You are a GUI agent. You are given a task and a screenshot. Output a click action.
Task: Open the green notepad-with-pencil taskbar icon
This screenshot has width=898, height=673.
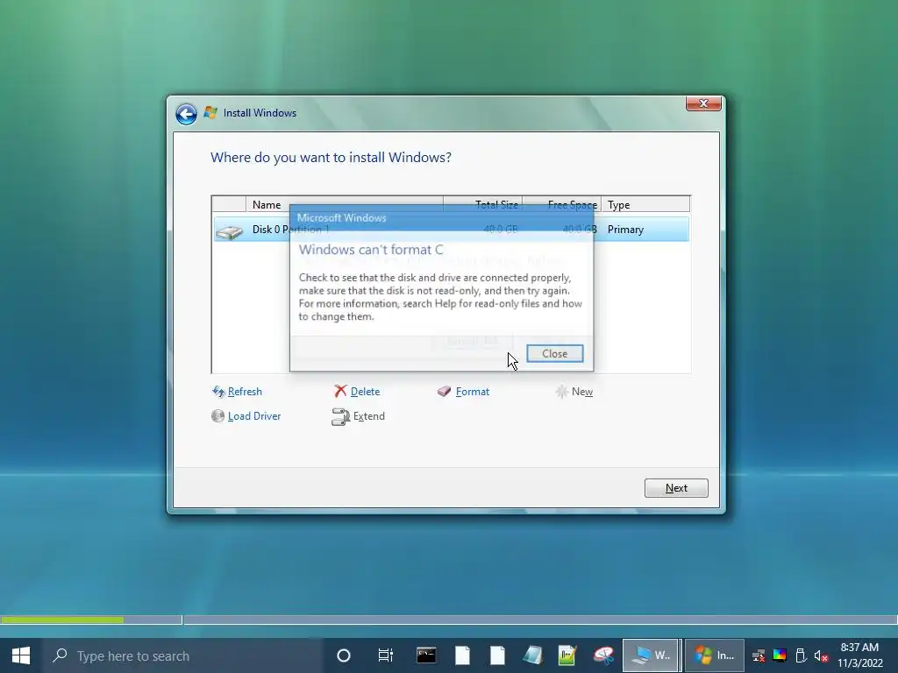567,655
